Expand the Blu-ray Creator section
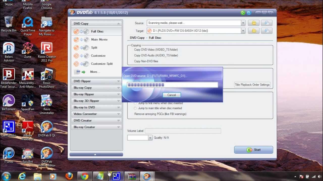323x181 pixels. click(119, 127)
